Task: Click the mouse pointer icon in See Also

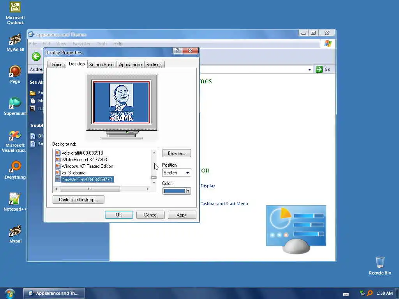Action: click(x=33, y=101)
